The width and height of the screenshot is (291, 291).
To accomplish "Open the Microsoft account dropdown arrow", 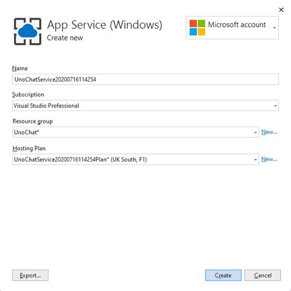I will tap(274, 28).
